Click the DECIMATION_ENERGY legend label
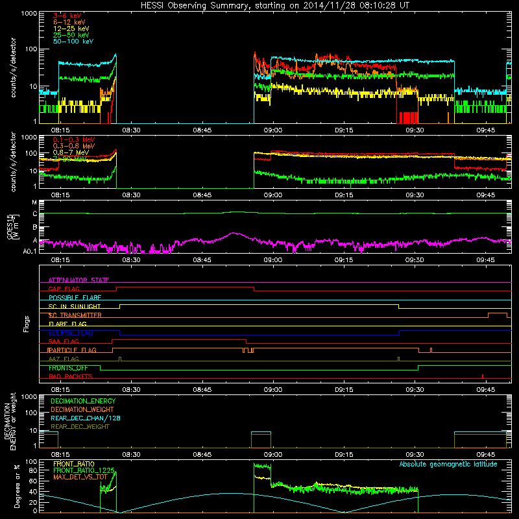Screen dimensions: 519x519 (83, 401)
